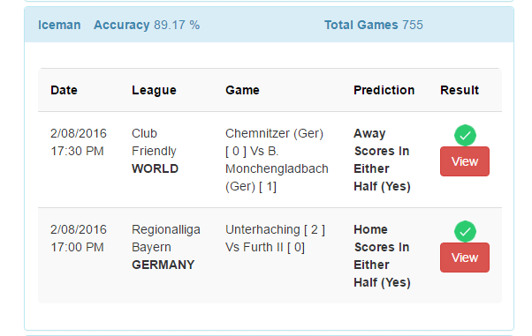Click the Total Games 755 label
This screenshot has width=532, height=336.
(374, 25)
